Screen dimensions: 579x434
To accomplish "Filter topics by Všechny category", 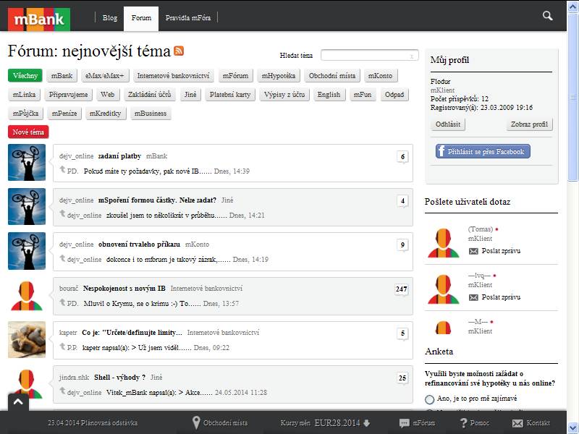I will pos(25,76).
